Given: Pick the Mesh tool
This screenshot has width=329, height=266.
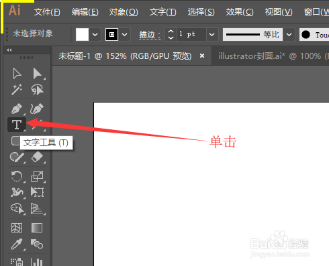Looking at the screenshot, I should click(17, 228).
